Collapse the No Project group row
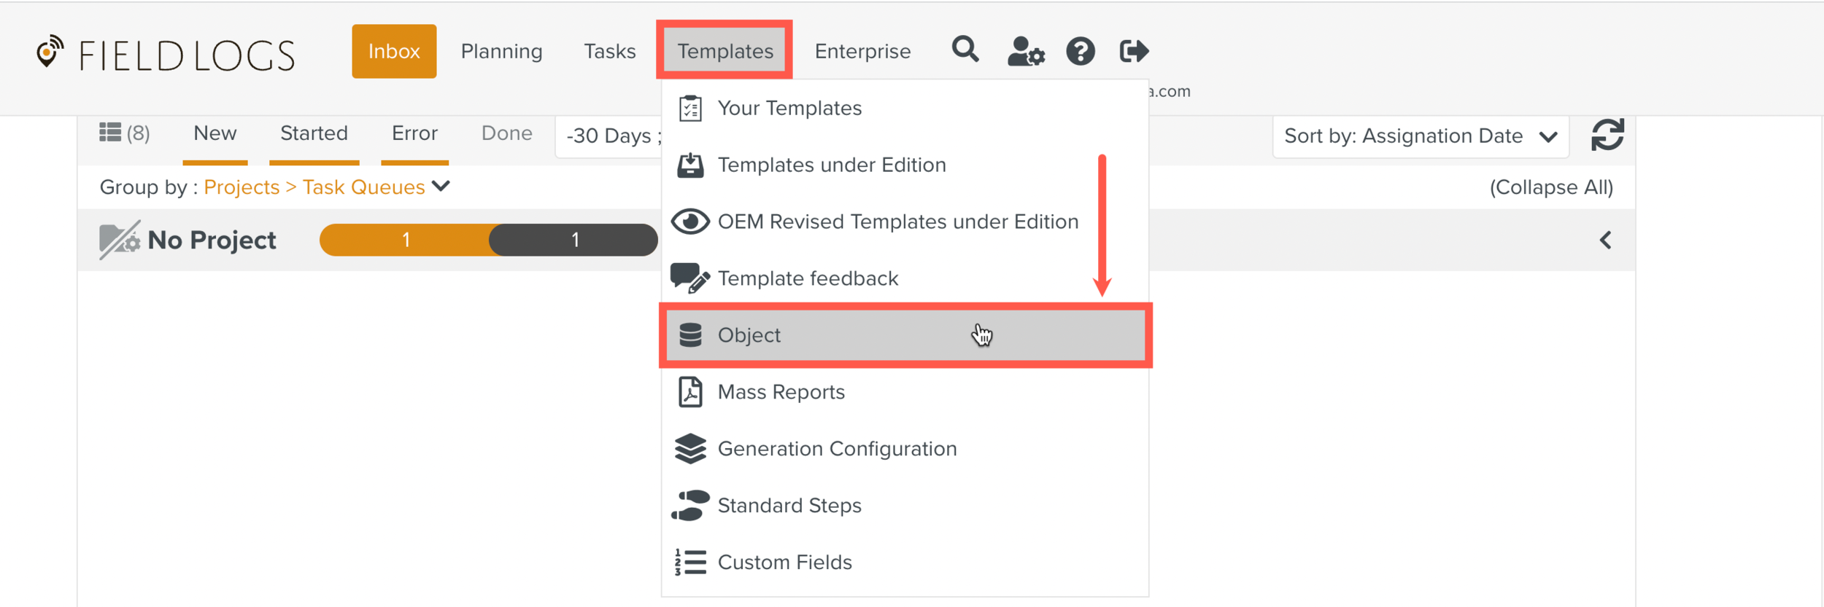Screen dimensions: 1824x607 [1605, 240]
